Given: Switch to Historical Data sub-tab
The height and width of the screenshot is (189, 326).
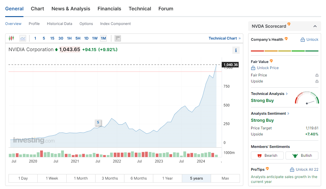Looking at the screenshot, I should tap(60, 24).
